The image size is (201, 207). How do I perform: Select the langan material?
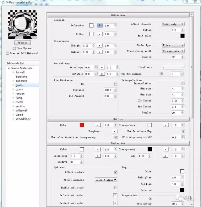pyautogui.click(x=20, y=94)
